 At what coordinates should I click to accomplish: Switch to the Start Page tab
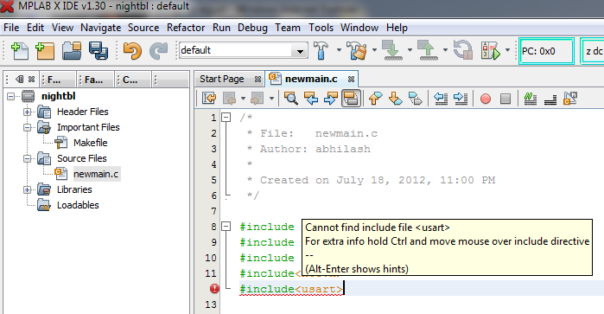[221, 79]
